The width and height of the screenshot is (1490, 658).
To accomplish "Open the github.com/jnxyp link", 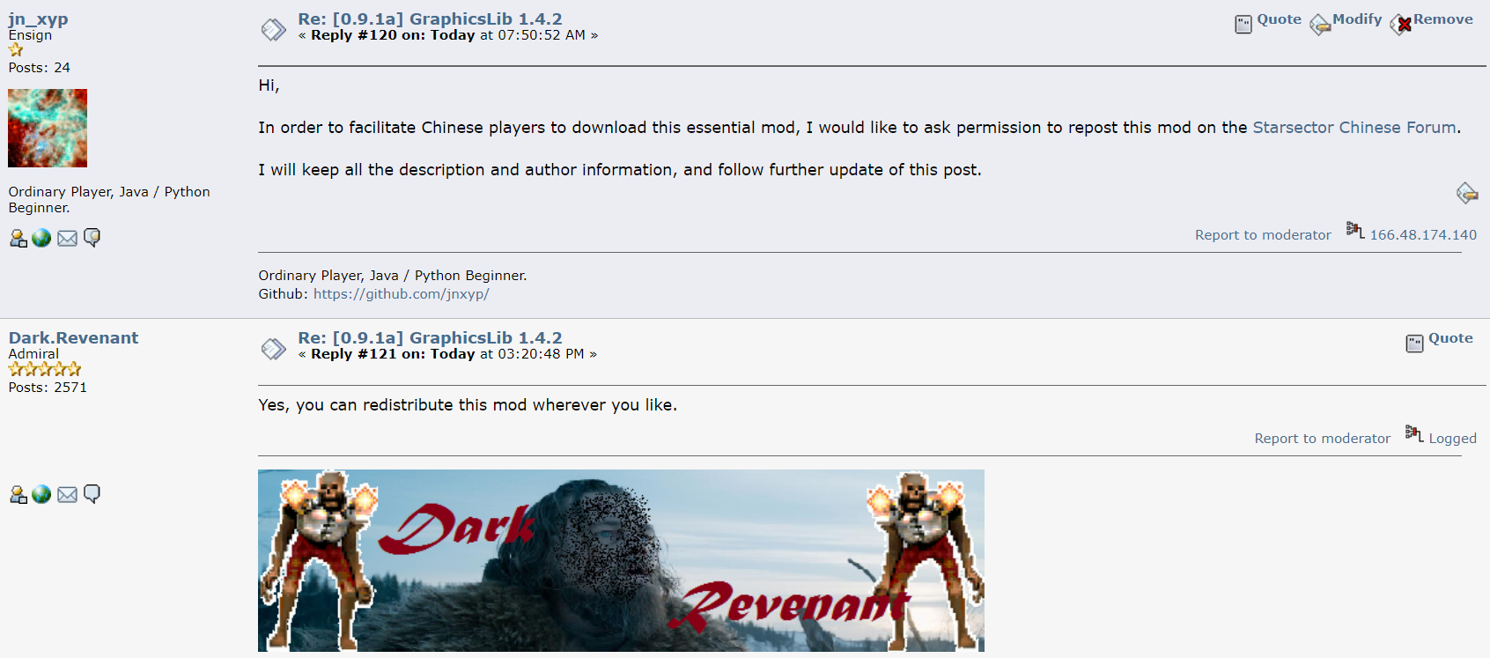I will pyautogui.click(x=402, y=294).
